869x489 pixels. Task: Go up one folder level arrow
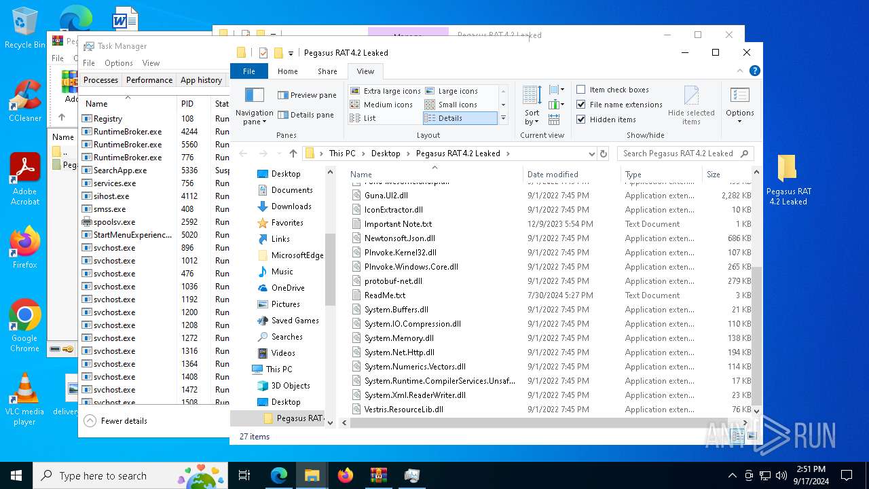tap(293, 153)
